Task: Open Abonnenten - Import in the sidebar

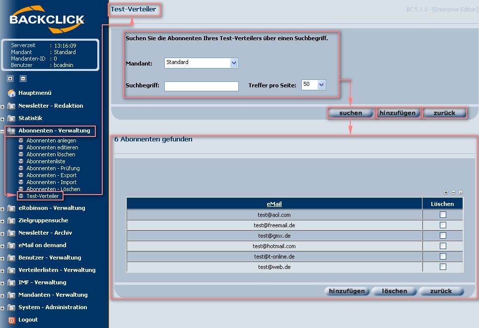Action: coord(51,182)
